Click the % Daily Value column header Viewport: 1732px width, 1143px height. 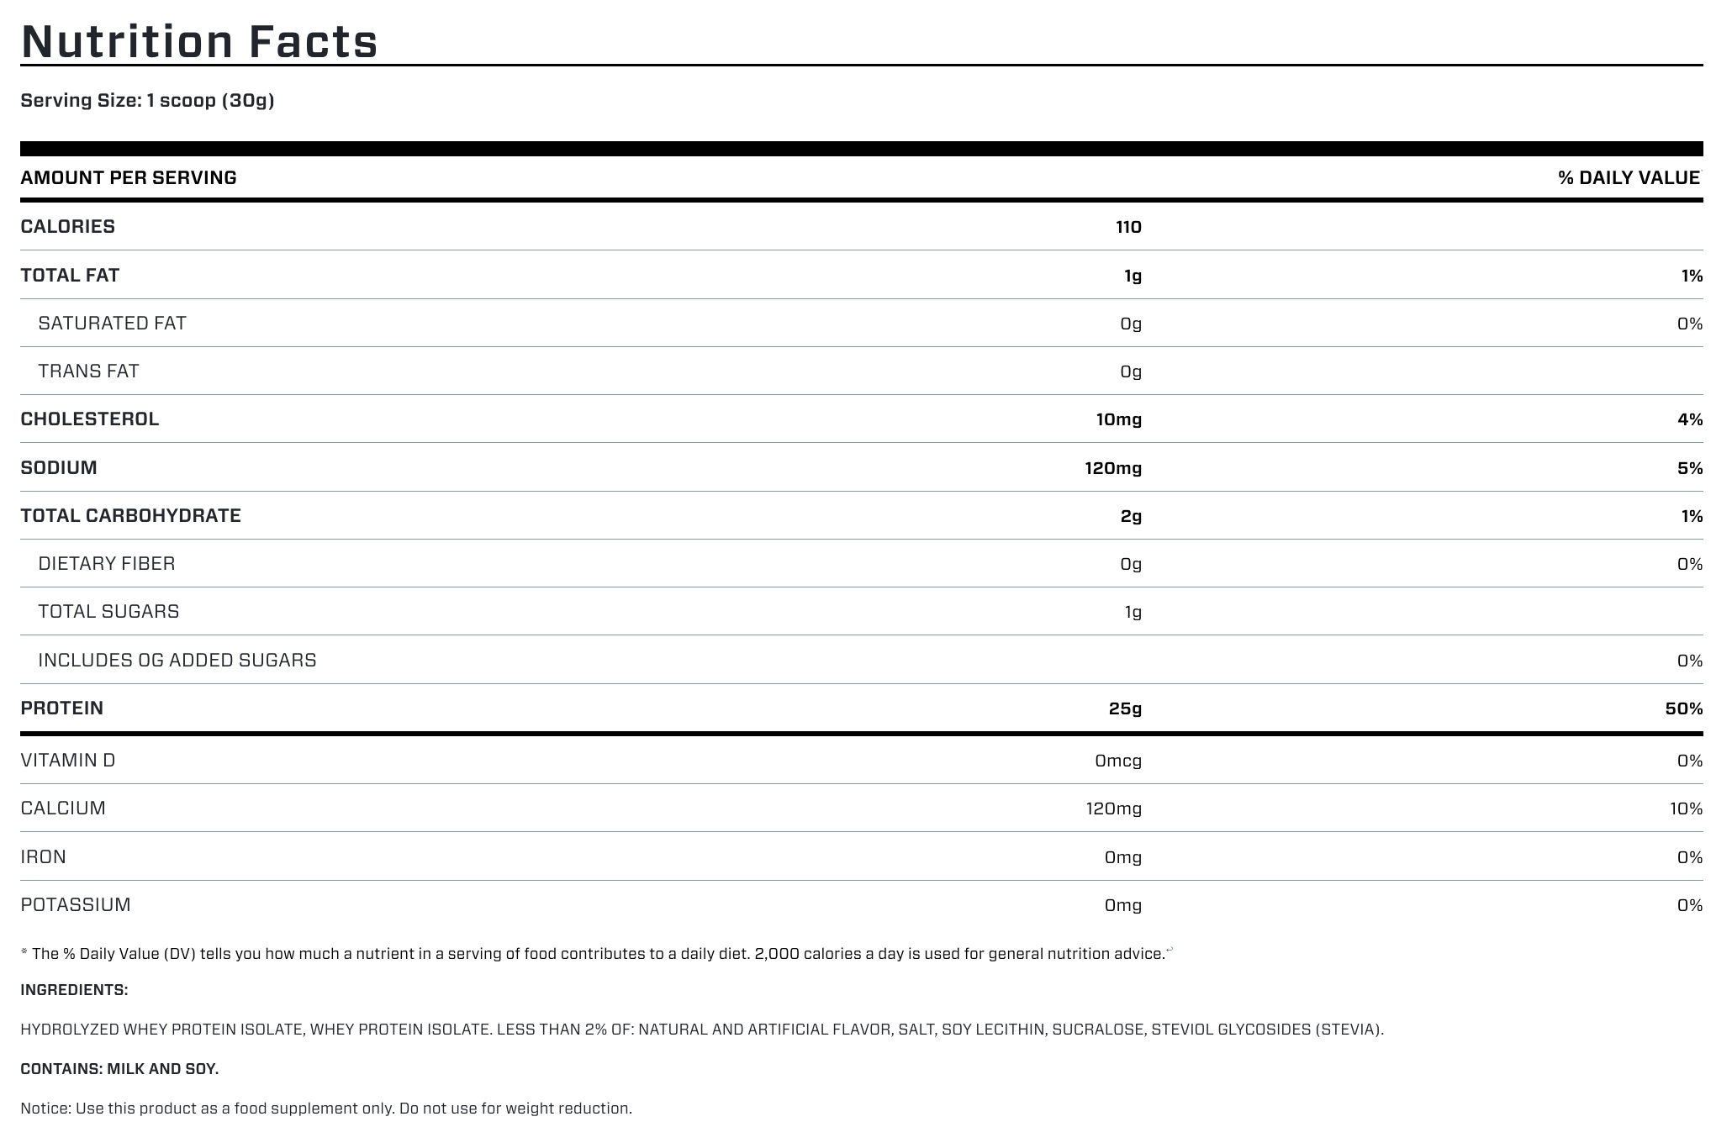coord(1629,178)
